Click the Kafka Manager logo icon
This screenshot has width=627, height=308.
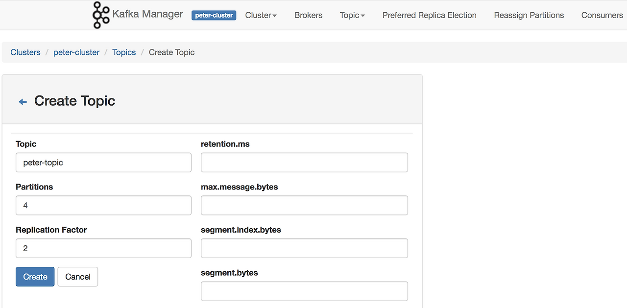(x=101, y=15)
